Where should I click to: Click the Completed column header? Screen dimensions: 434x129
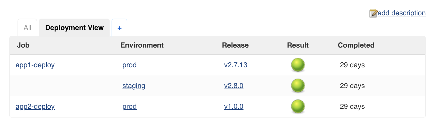click(x=356, y=45)
